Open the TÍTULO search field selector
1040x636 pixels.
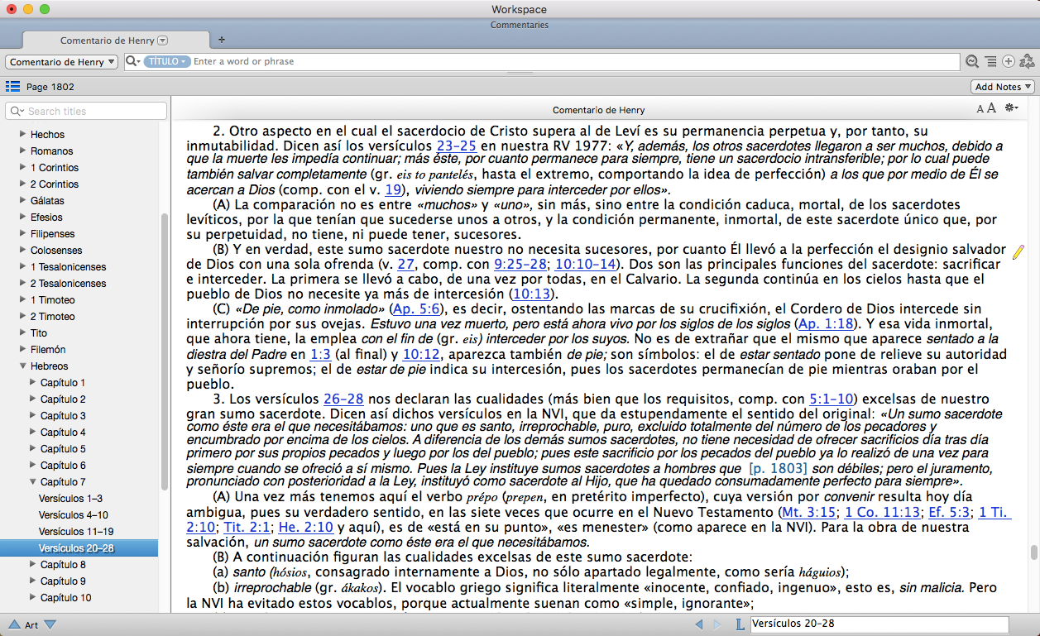[x=167, y=61]
